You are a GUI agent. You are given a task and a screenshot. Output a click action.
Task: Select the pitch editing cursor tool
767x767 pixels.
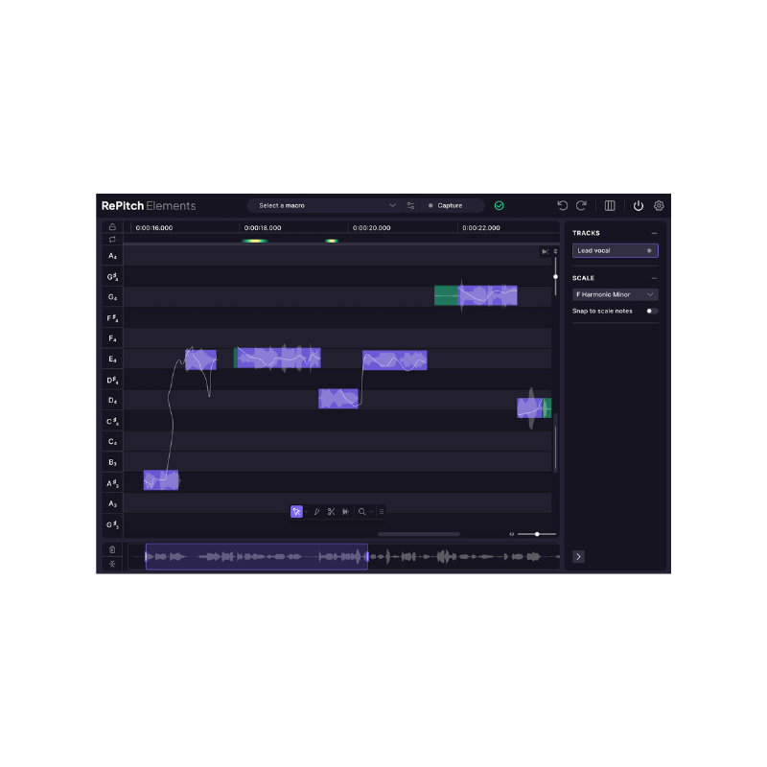coord(297,511)
